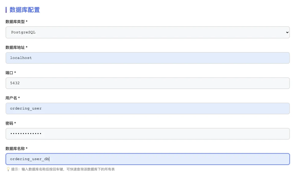
Task: Click the 密码 masked password field
Action: click(x=147, y=134)
